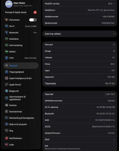Tap the Bluetooth icon in the sidebar
The height and width of the screenshot is (151, 119).
[7, 33]
